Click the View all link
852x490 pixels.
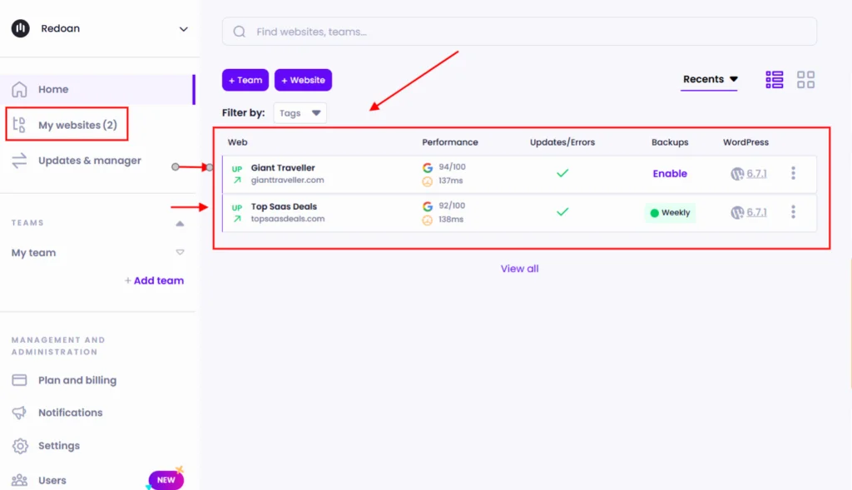coord(519,269)
